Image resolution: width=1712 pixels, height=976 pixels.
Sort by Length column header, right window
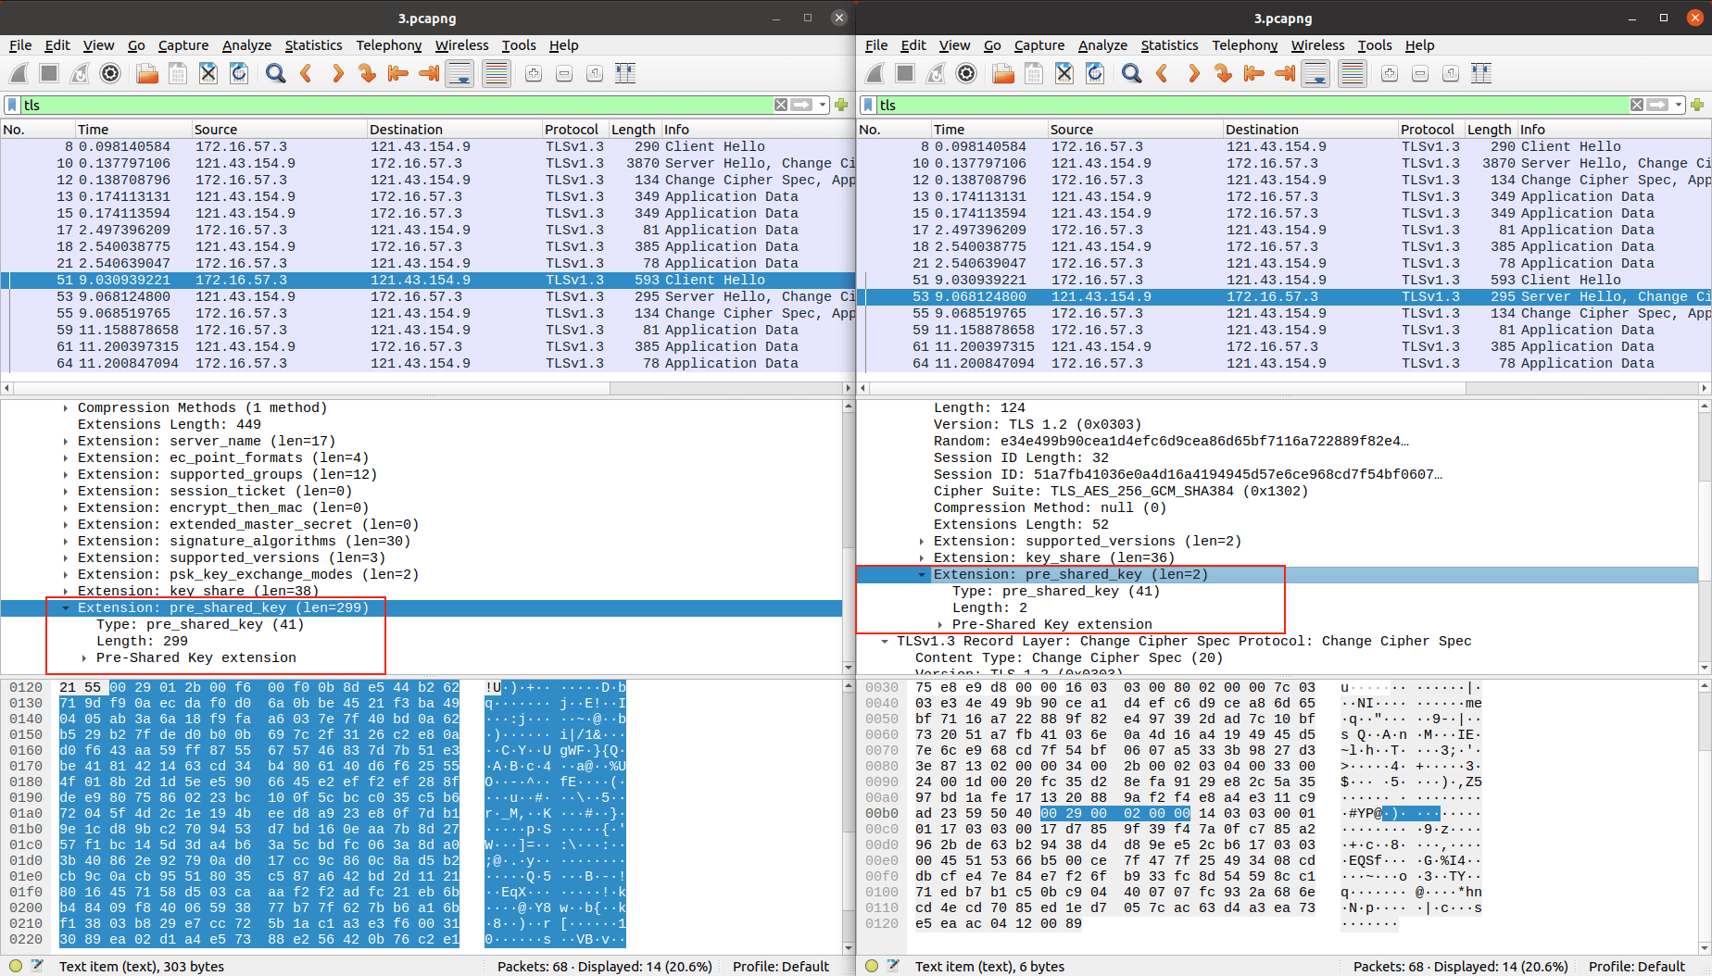[x=1489, y=130]
